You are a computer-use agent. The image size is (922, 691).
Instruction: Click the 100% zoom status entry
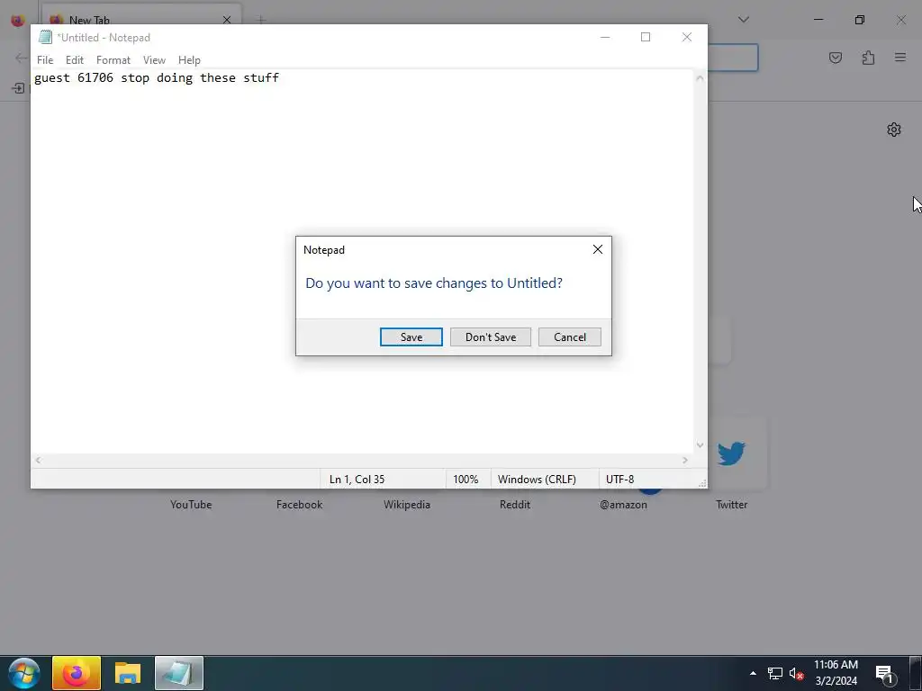466,479
